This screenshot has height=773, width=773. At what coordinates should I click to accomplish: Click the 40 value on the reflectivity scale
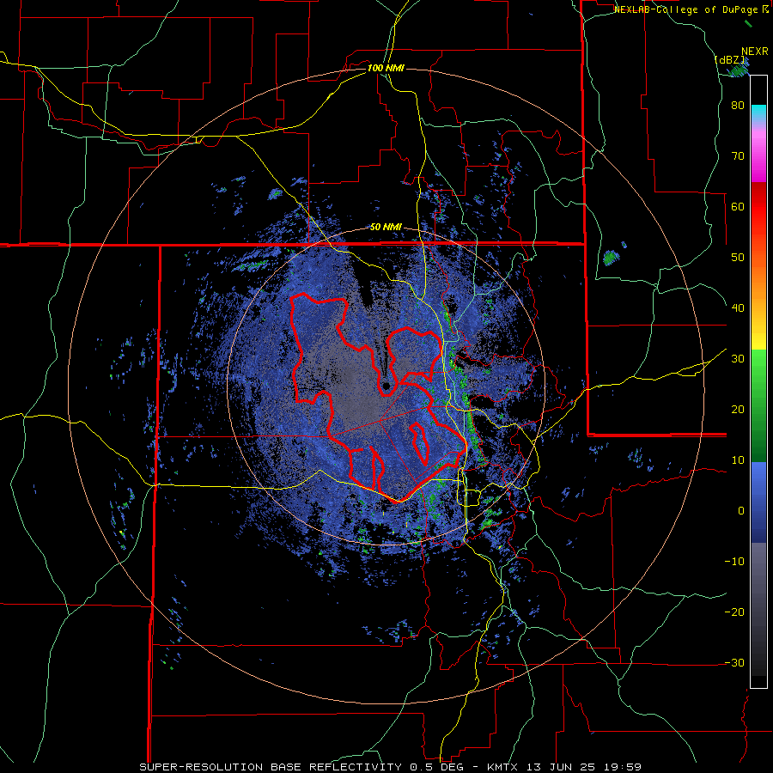pyautogui.click(x=738, y=308)
